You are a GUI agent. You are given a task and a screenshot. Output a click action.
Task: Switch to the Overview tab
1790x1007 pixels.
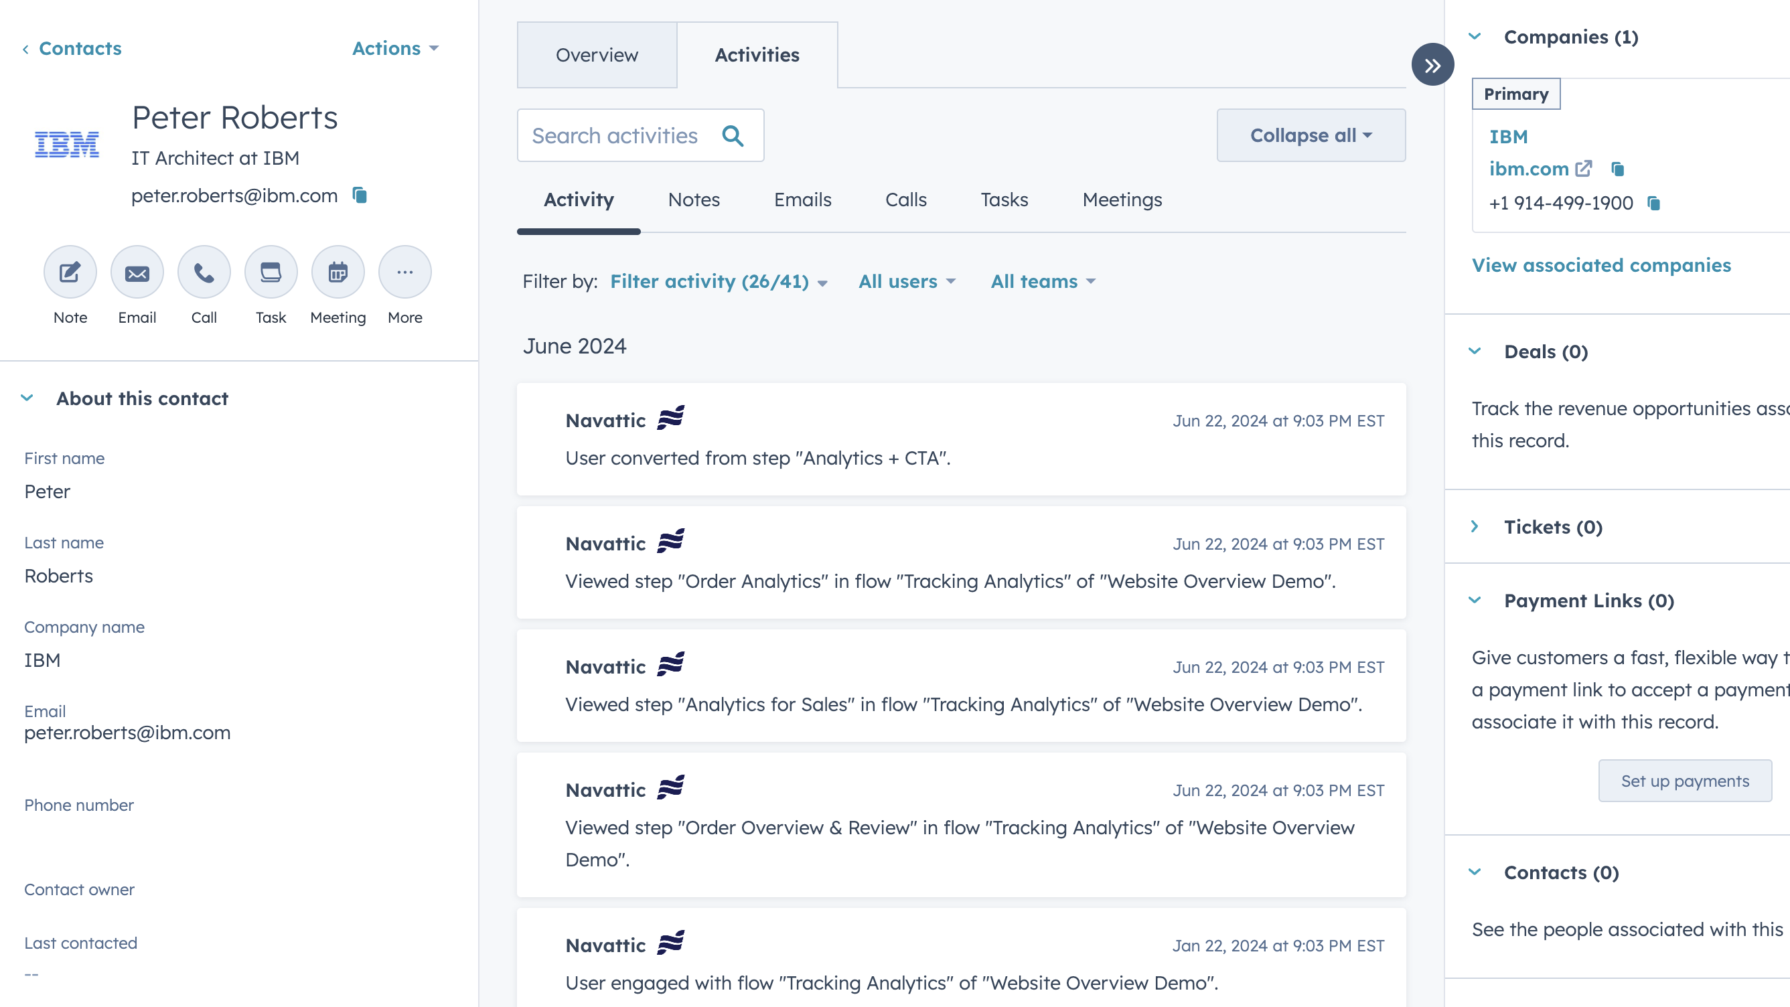click(596, 55)
